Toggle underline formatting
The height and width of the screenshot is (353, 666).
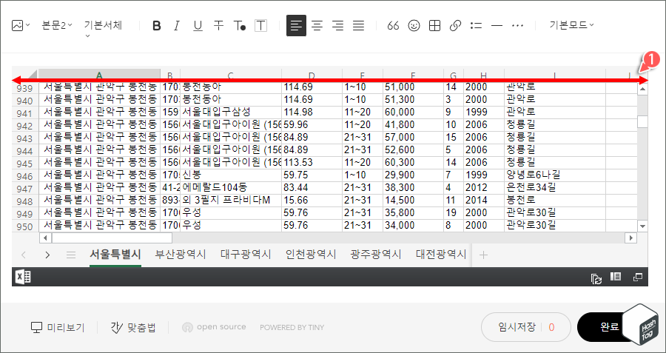click(x=198, y=26)
